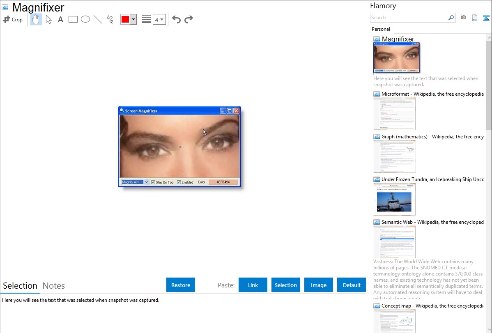Click the redo arrow

pos(189,19)
